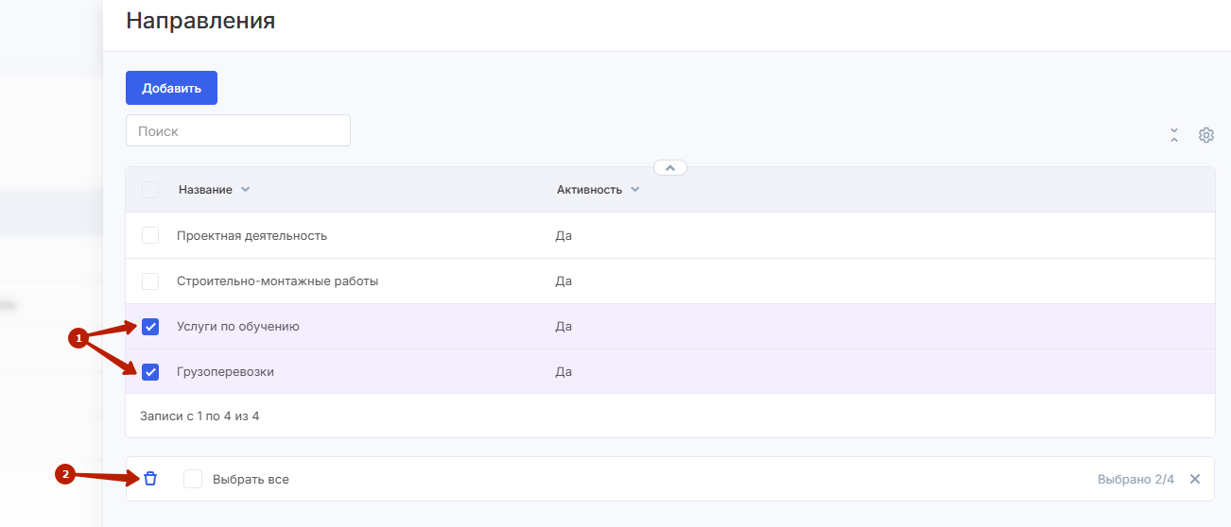Click the Выбрано 2/4 counter text
The image size is (1231, 527).
(x=1136, y=479)
